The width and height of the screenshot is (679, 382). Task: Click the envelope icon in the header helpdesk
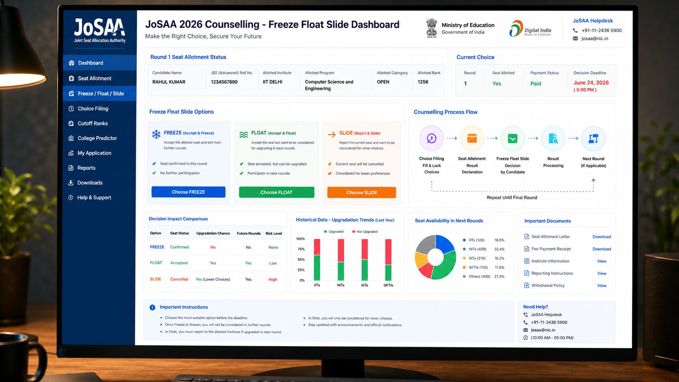pos(575,39)
